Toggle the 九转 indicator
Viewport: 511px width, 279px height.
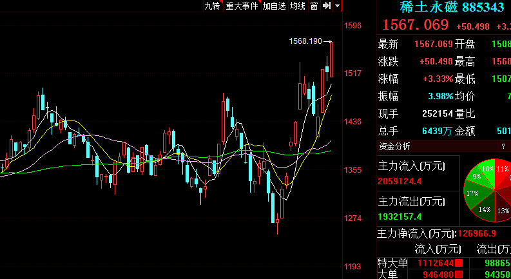coord(213,6)
